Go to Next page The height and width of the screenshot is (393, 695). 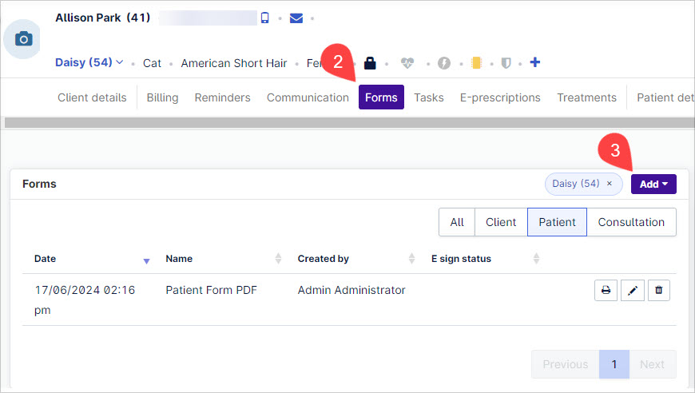tap(652, 364)
